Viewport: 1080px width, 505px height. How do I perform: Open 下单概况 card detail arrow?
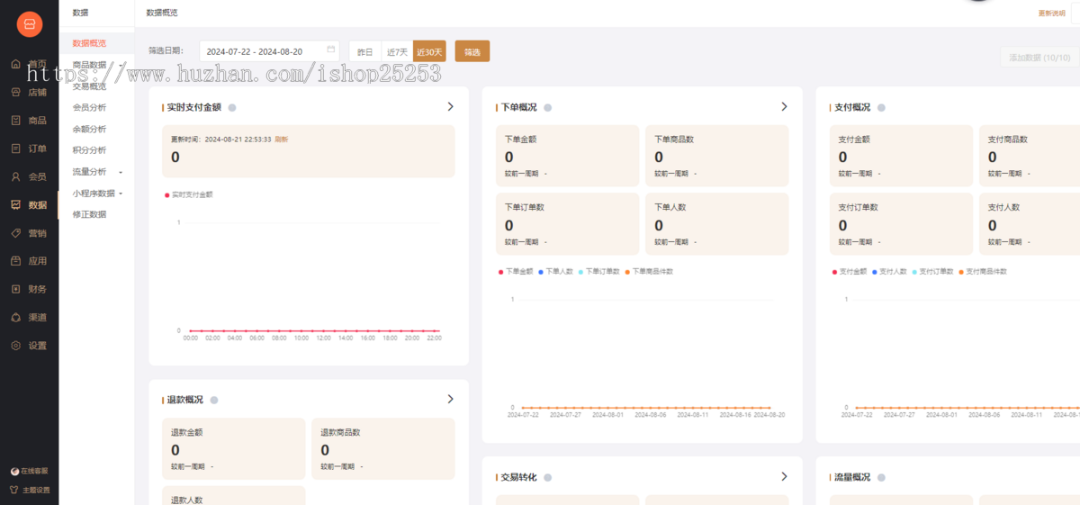tap(784, 106)
